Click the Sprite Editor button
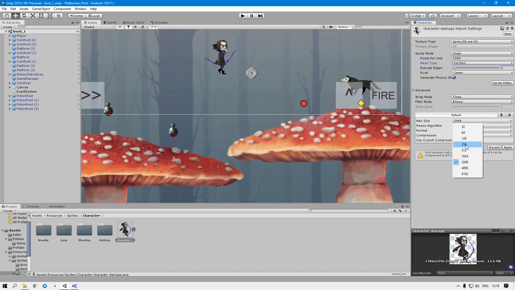 pyautogui.click(x=502, y=83)
